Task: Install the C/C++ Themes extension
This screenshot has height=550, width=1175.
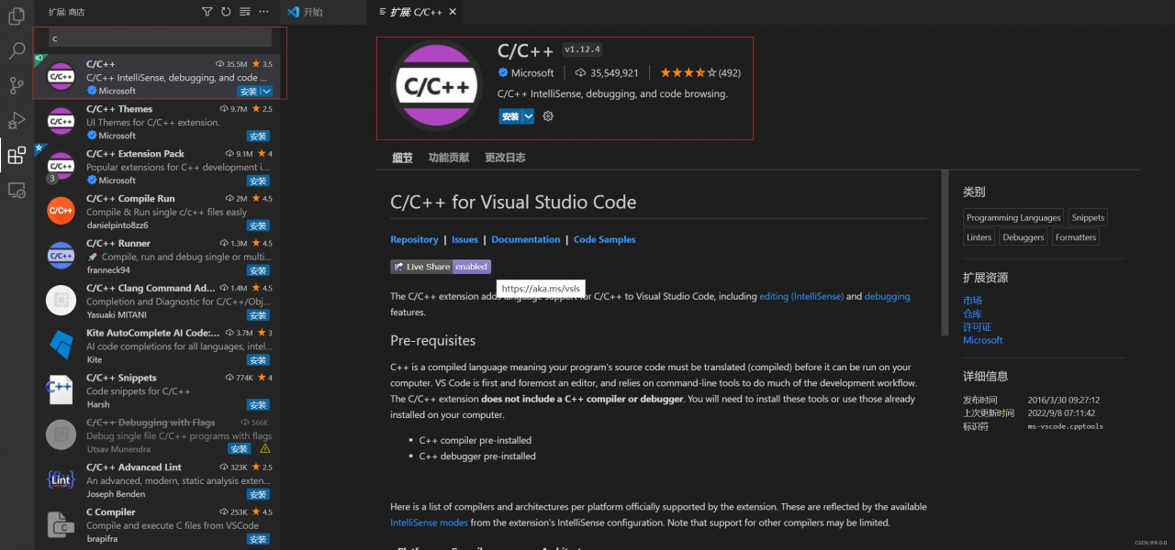Action: tap(258, 137)
